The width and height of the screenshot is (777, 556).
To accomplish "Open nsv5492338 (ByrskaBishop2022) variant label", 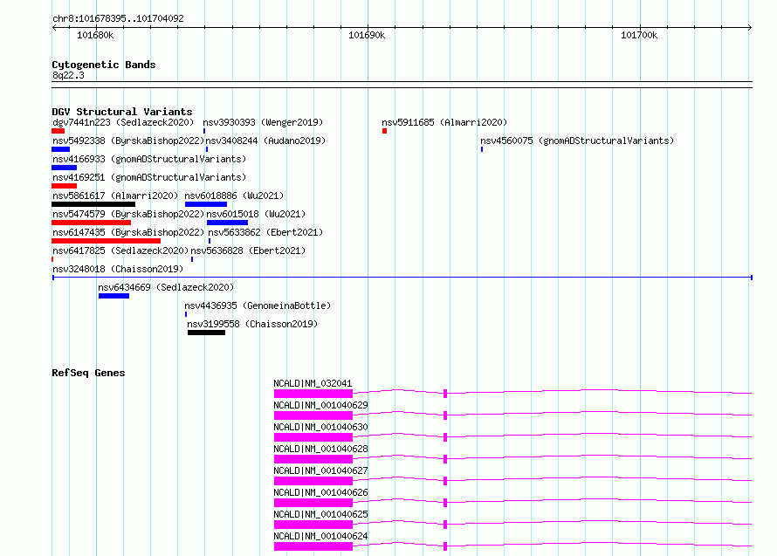I will 128,141.
